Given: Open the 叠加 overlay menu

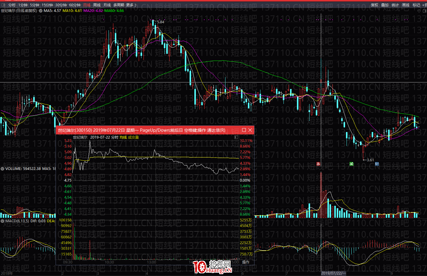Looking at the screenshot, I should 385,5.
